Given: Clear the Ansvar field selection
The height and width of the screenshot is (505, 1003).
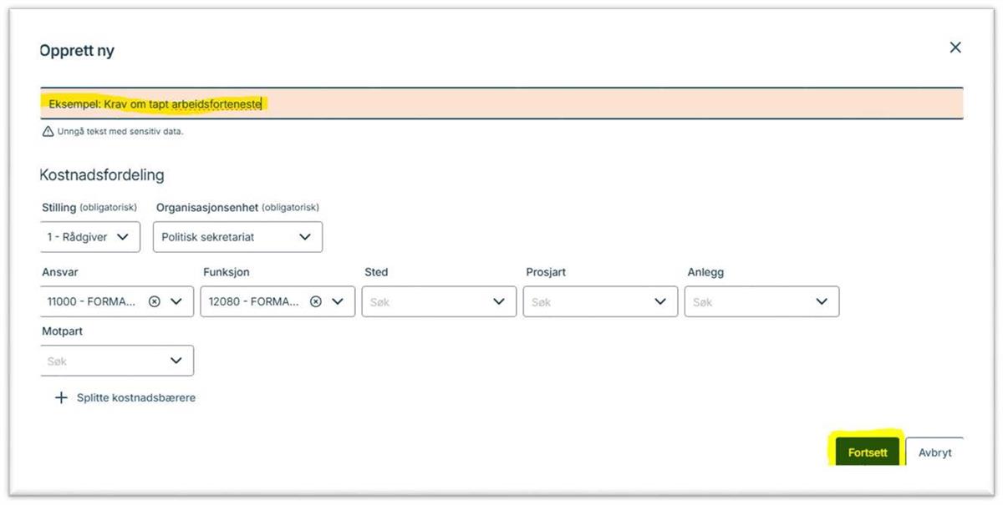Looking at the screenshot, I should point(155,302).
